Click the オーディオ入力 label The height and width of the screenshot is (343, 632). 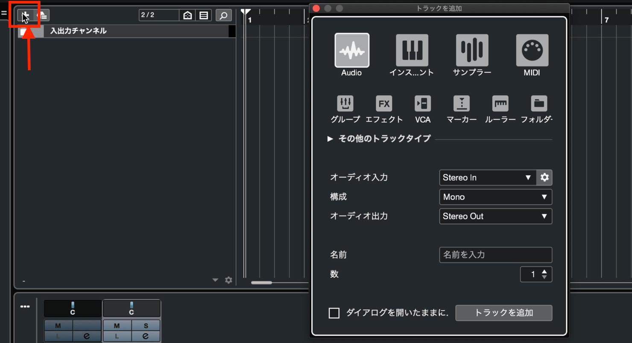coord(359,178)
